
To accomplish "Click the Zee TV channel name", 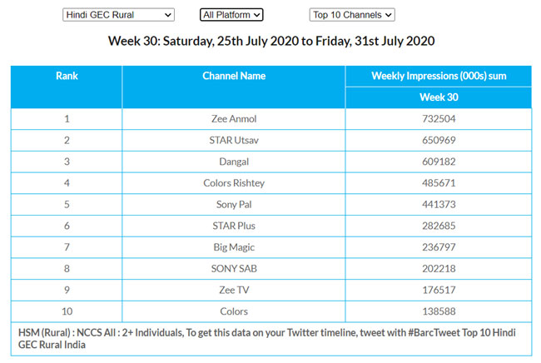I will (234, 291).
